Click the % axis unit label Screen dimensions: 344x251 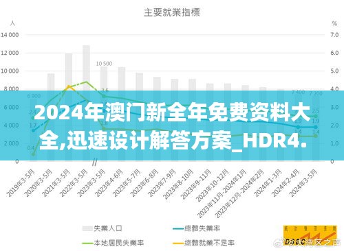[x=334, y=23]
